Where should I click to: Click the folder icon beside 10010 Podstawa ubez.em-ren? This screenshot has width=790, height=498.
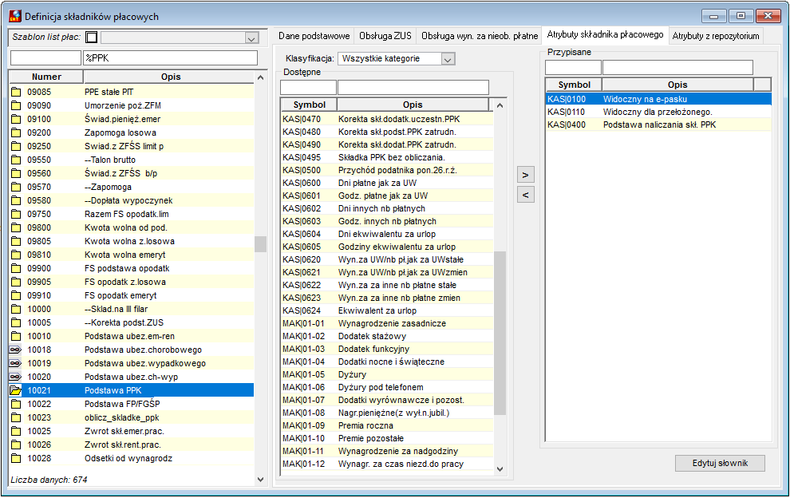(16, 337)
